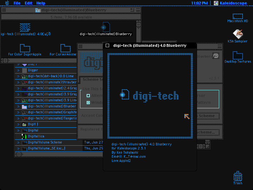The height and width of the screenshot is (190, 253).
Task: Click the 'v2.3.1' version label
Action: pos(214,78)
